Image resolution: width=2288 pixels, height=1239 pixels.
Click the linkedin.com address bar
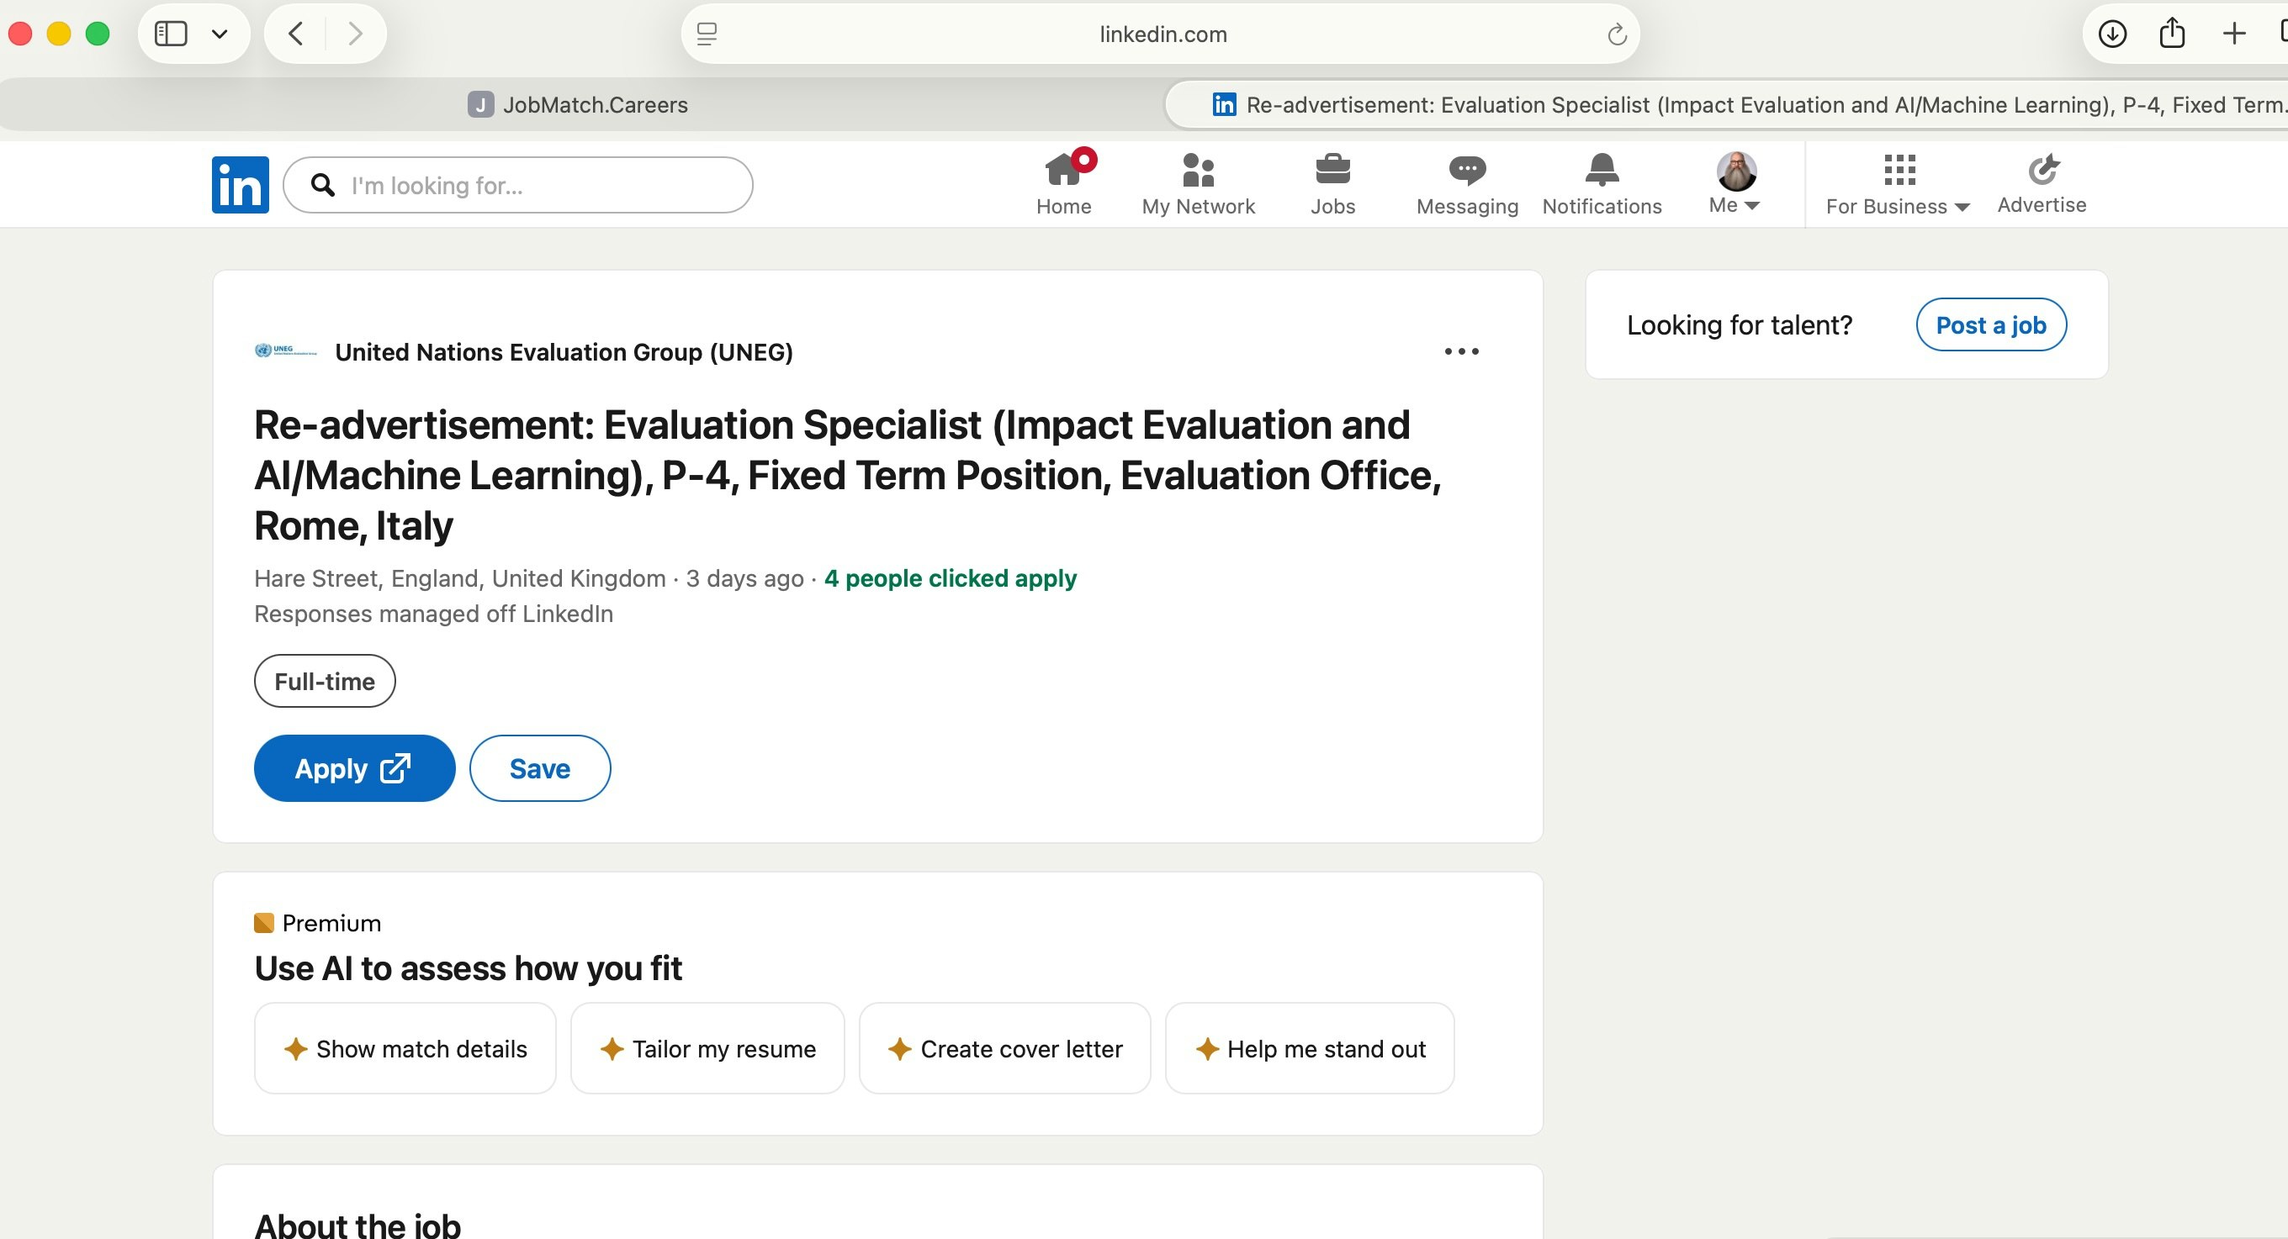1160,34
